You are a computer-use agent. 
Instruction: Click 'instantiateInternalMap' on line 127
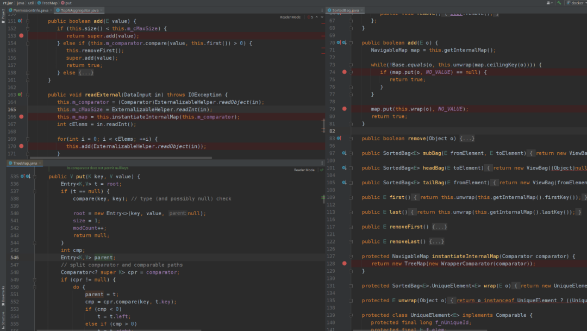(x=465, y=257)
